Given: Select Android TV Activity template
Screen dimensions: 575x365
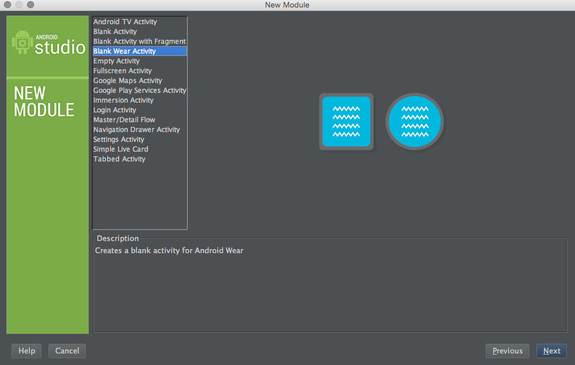Looking at the screenshot, I should [x=139, y=22].
